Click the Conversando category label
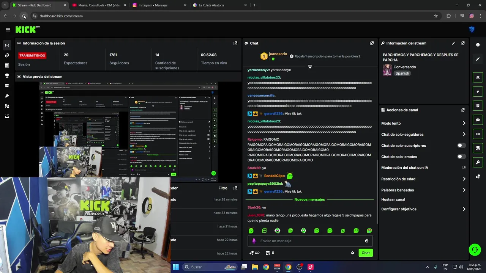Screen dimensions: 486x273 [x=405, y=67]
